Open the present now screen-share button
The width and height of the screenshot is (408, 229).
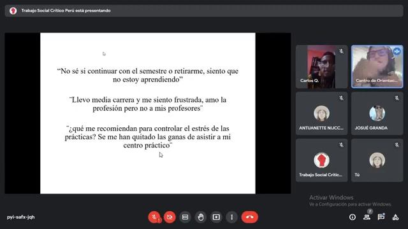(x=216, y=217)
